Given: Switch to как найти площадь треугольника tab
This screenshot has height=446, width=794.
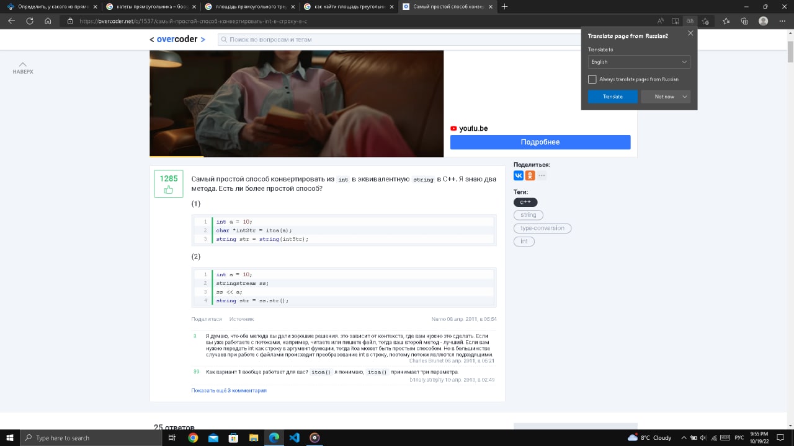Looking at the screenshot, I should pos(349,7).
